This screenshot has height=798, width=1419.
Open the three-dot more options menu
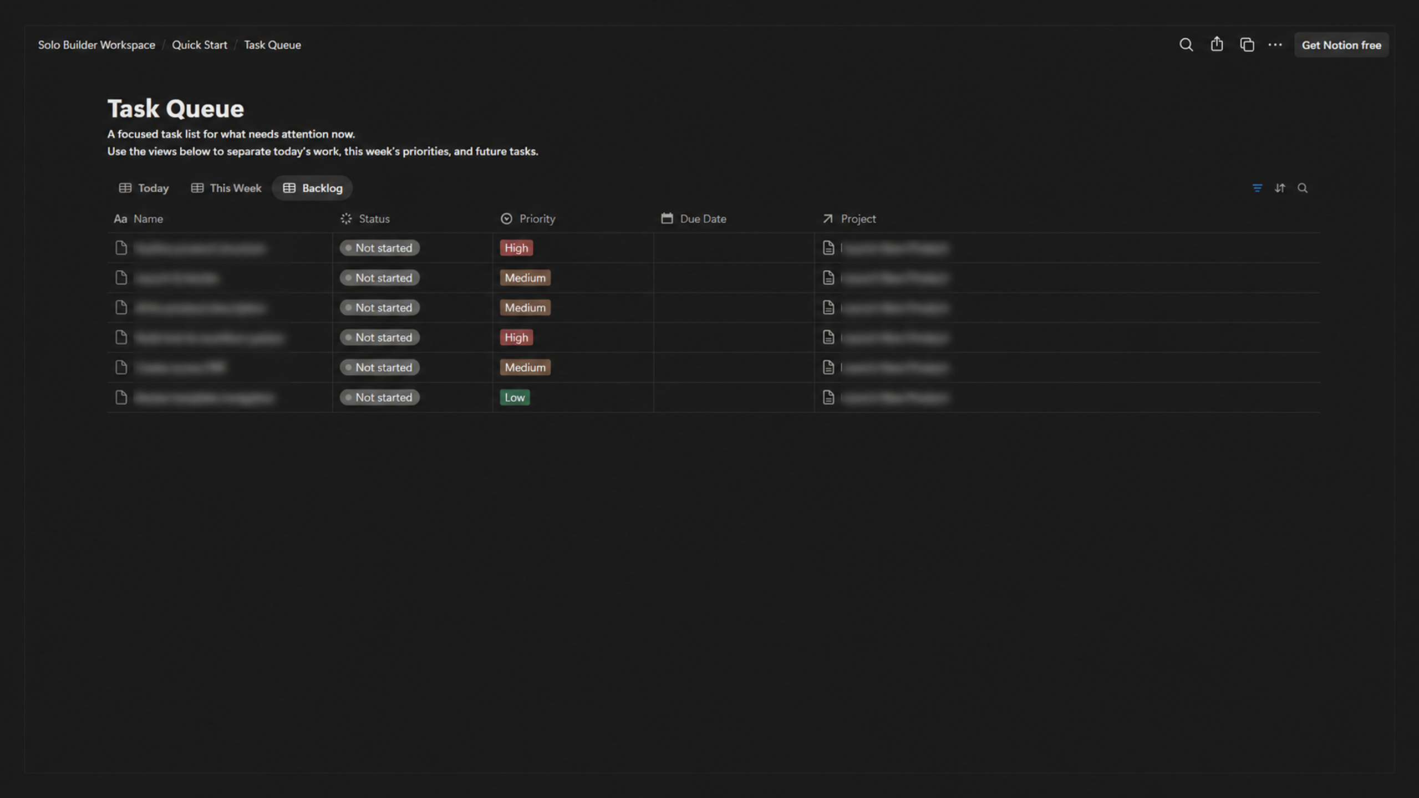(1275, 45)
